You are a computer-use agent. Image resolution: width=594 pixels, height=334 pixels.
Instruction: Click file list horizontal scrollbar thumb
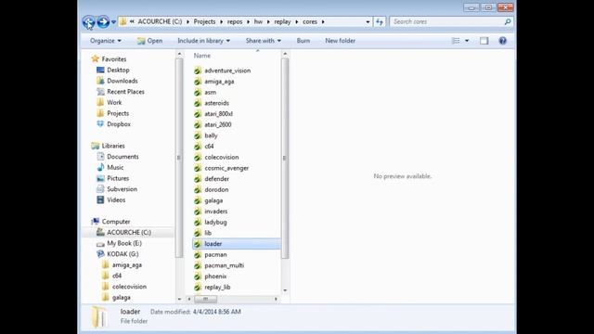(205, 299)
